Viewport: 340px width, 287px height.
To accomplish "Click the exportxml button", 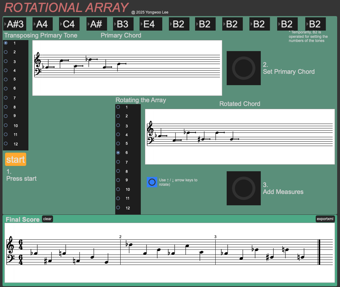I will pos(325,219).
